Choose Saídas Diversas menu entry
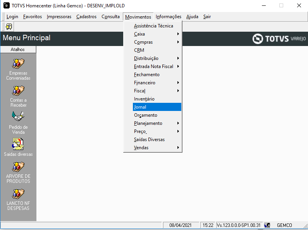Viewport: 308px width, 230px height. point(157,140)
